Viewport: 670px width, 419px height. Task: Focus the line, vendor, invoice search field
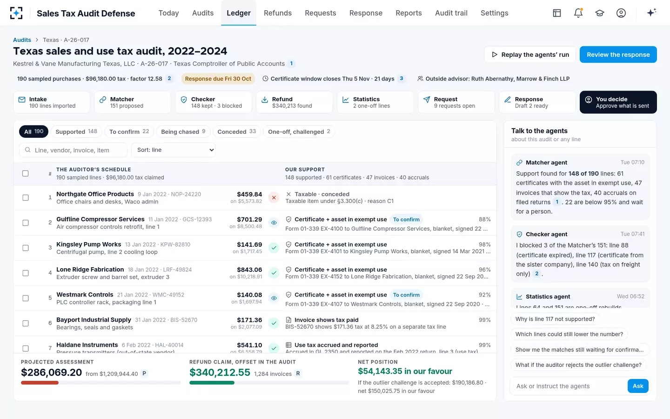pos(73,150)
